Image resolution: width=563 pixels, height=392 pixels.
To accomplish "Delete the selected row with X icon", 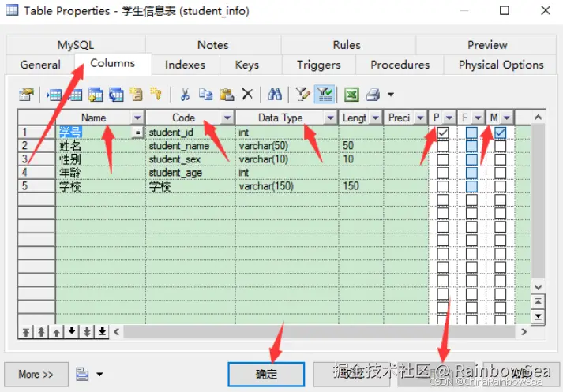I will (x=247, y=95).
